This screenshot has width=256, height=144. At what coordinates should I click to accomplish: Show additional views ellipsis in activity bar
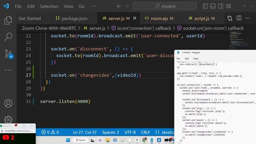(x=8, y=70)
